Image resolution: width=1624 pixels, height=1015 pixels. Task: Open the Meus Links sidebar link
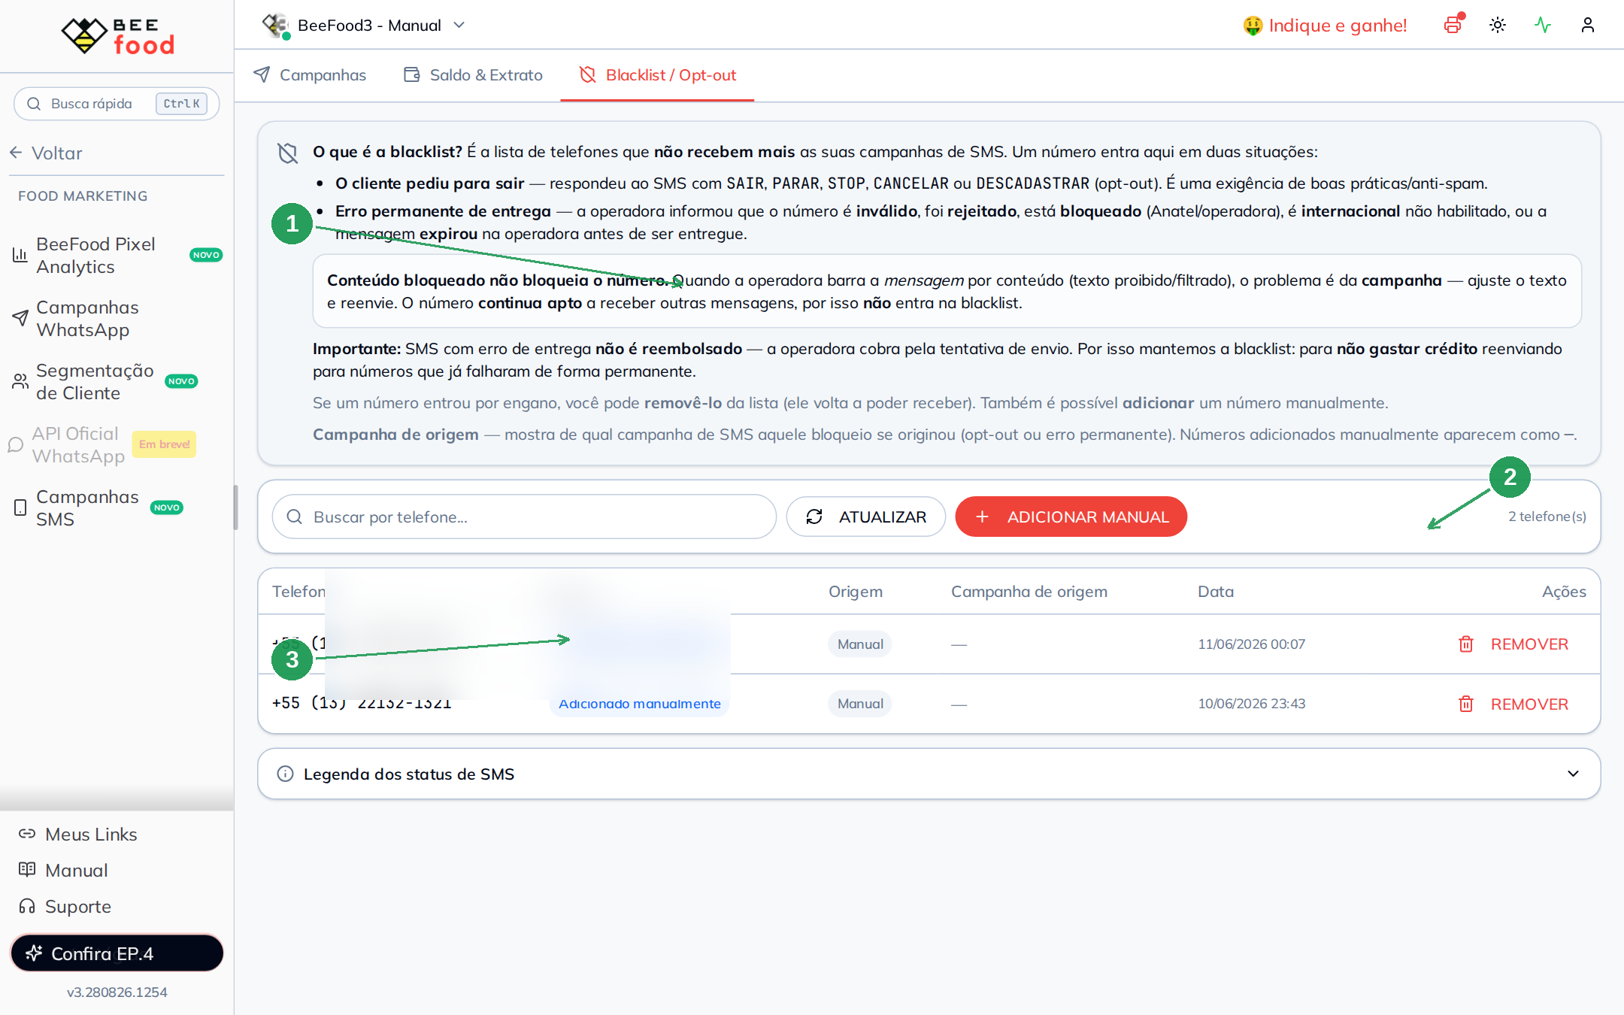click(x=78, y=835)
